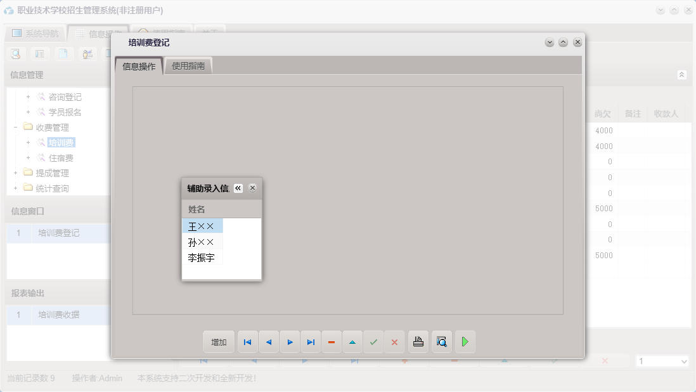Collapse panel with double-up chevron at right

pos(682,75)
